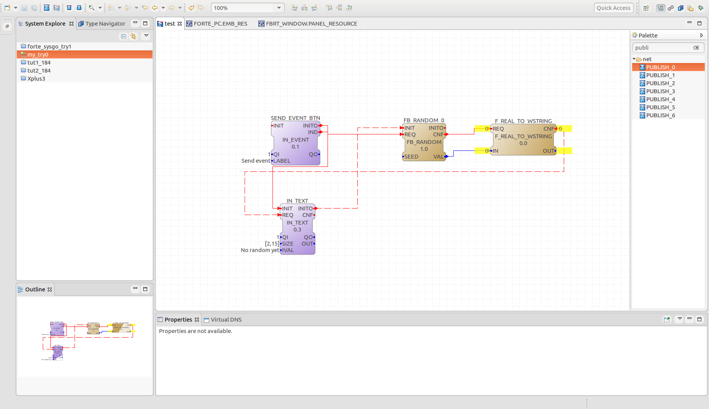Image resolution: width=709 pixels, height=409 pixels.
Task: Click the Undo icon
Action: pyautogui.click(x=191, y=8)
